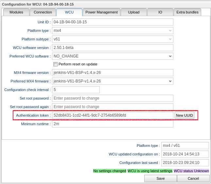Open the IO tab
Viewport: 211px width, 184px height.
[x=160, y=12]
